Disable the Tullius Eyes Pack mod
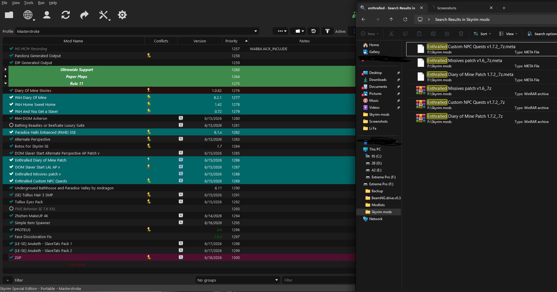 click(11, 202)
